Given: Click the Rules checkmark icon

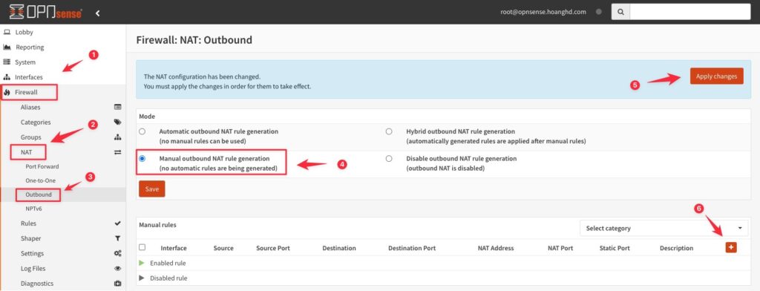Looking at the screenshot, I should pyautogui.click(x=117, y=223).
